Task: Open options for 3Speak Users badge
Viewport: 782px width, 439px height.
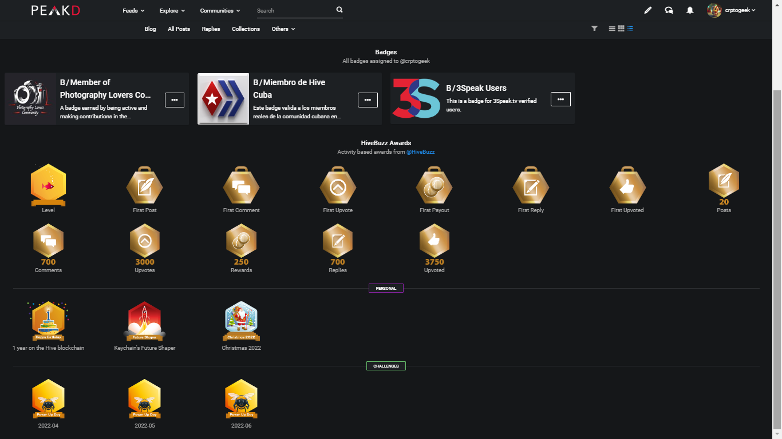Action: click(560, 99)
